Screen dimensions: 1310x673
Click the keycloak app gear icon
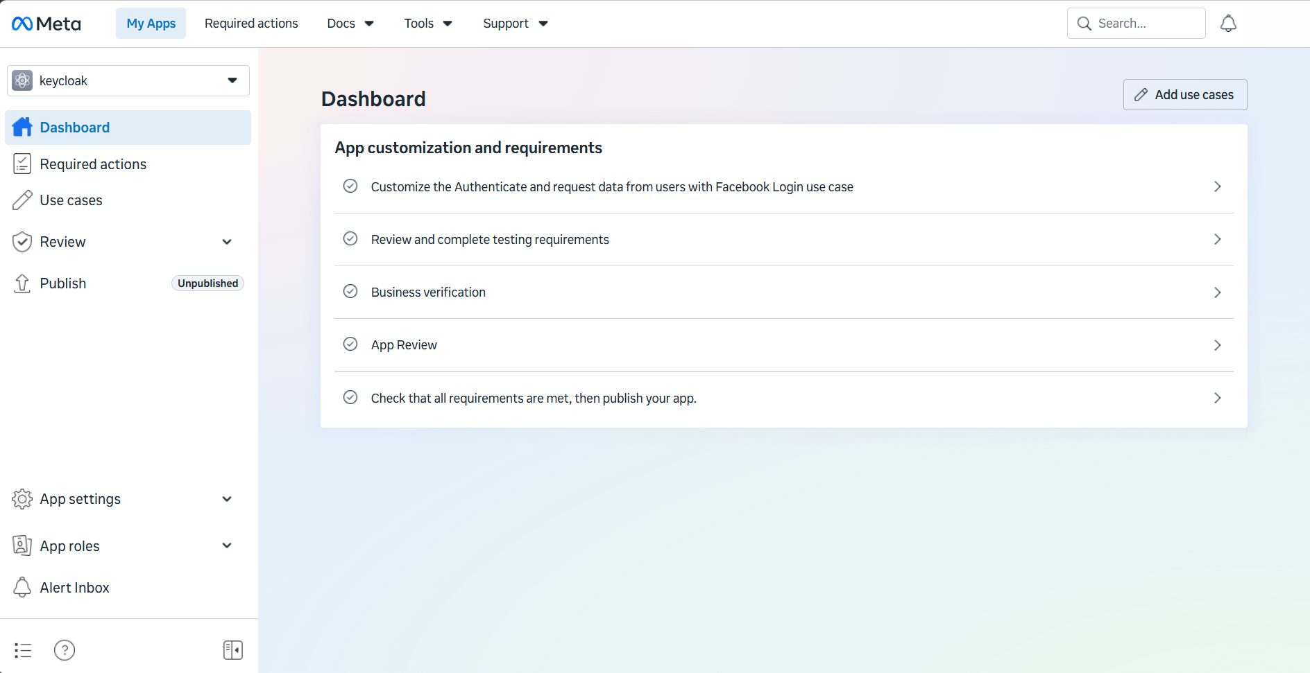pos(22,80)
